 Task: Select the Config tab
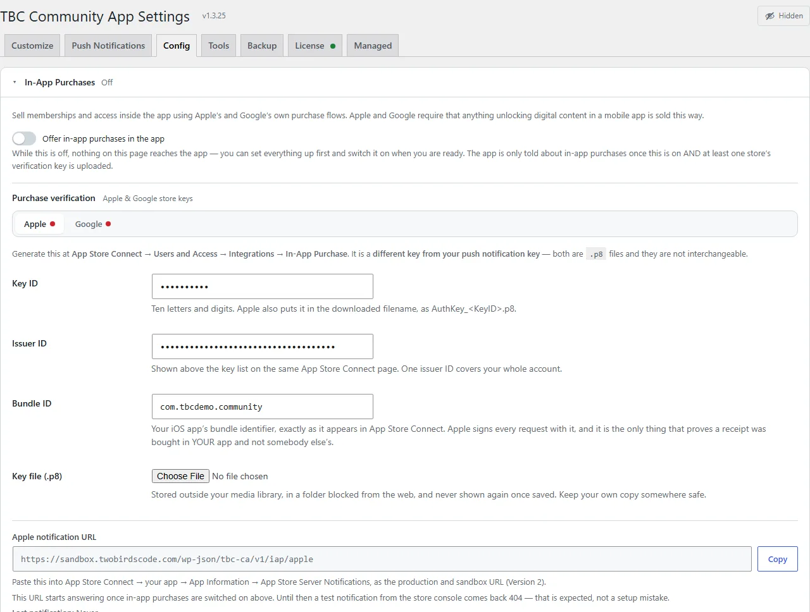point(177,46)
